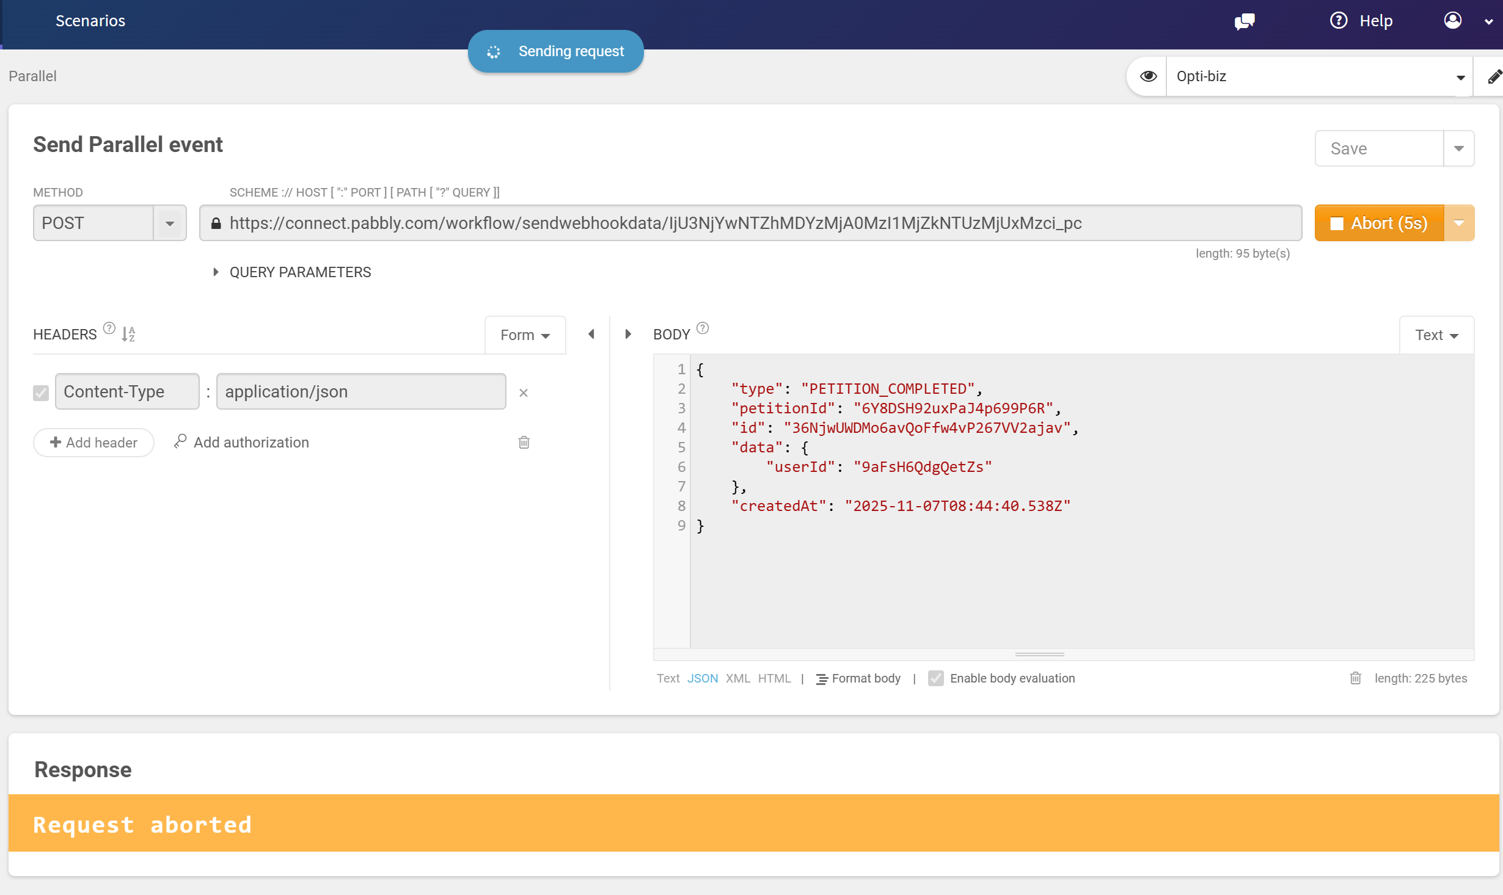Viewport: 1503px width, 895px height.
Task: Remove the Content-Type header with X icon
Action: point(523,393)
